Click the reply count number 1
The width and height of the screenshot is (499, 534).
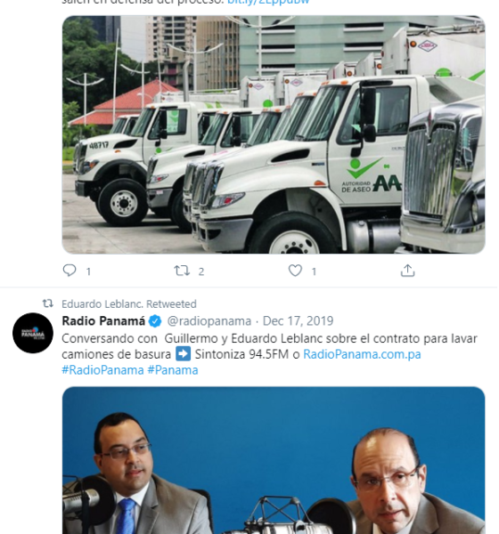pos(88,271)
